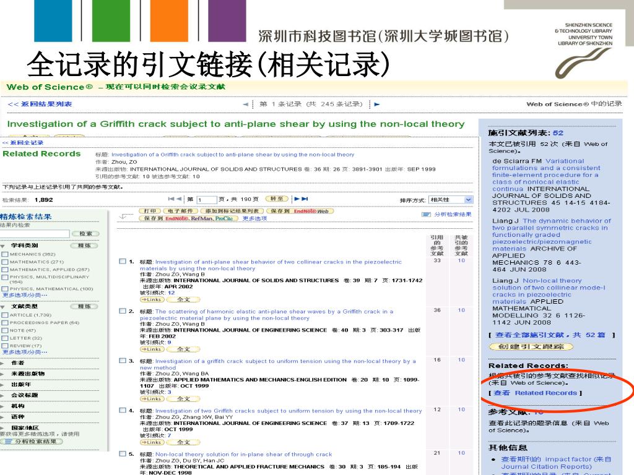Check the MATHEMATICS, APPLIED (257) filter
The width and height of the screenshot is (634, 475).
tap(5, 270)
